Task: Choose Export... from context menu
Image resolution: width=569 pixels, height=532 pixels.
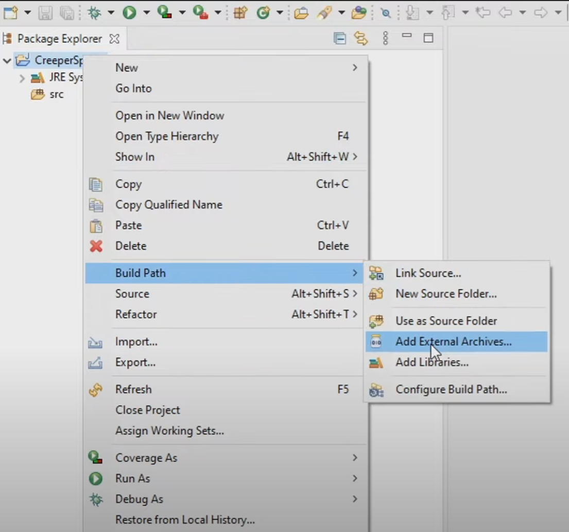Action: (x=225, y=362)
